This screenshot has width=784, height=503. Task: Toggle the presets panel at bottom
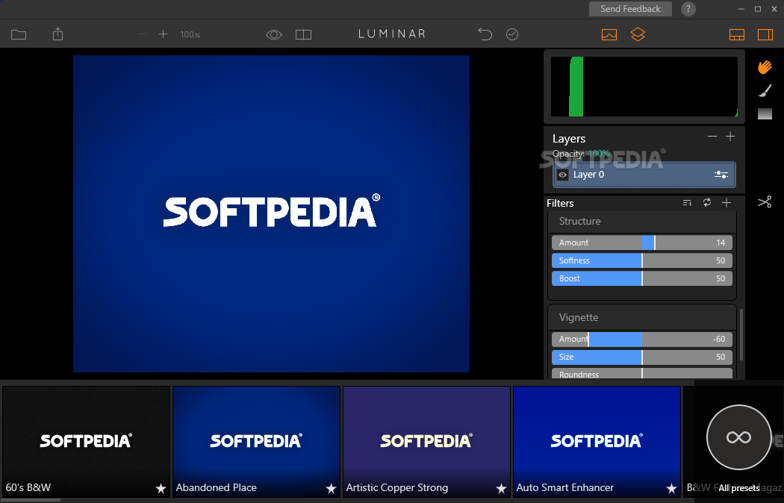pos(737,34)
